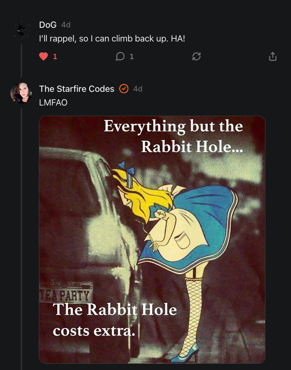Click the like count next to the heart
Viewport: 291px width, 370px height.
click(55, 57)
